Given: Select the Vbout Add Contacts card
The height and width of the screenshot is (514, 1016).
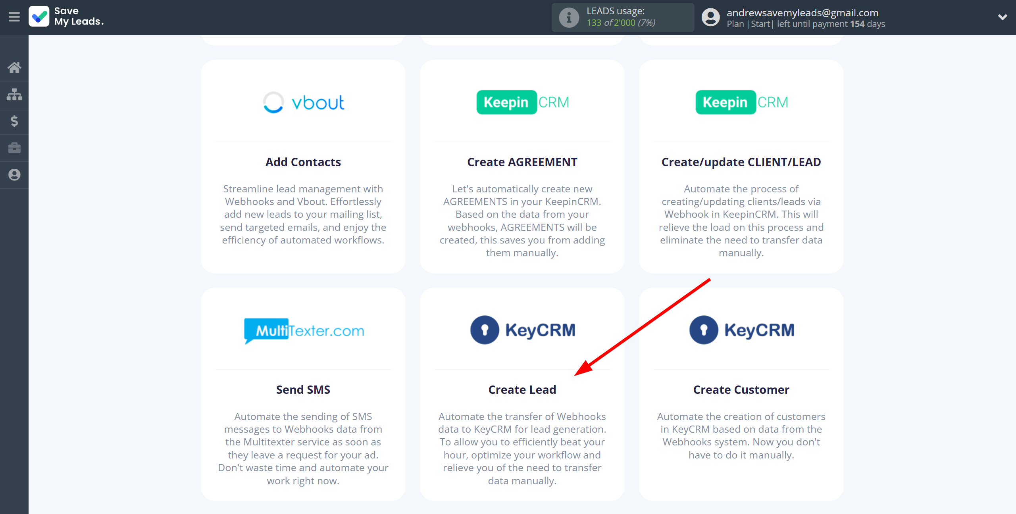Looking at the screenshot, I should tap(303, 167).
